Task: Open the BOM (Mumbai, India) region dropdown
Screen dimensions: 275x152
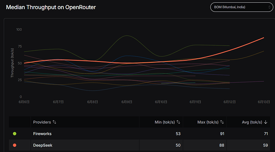Action: pyautogui.click(x=242, y=7)
